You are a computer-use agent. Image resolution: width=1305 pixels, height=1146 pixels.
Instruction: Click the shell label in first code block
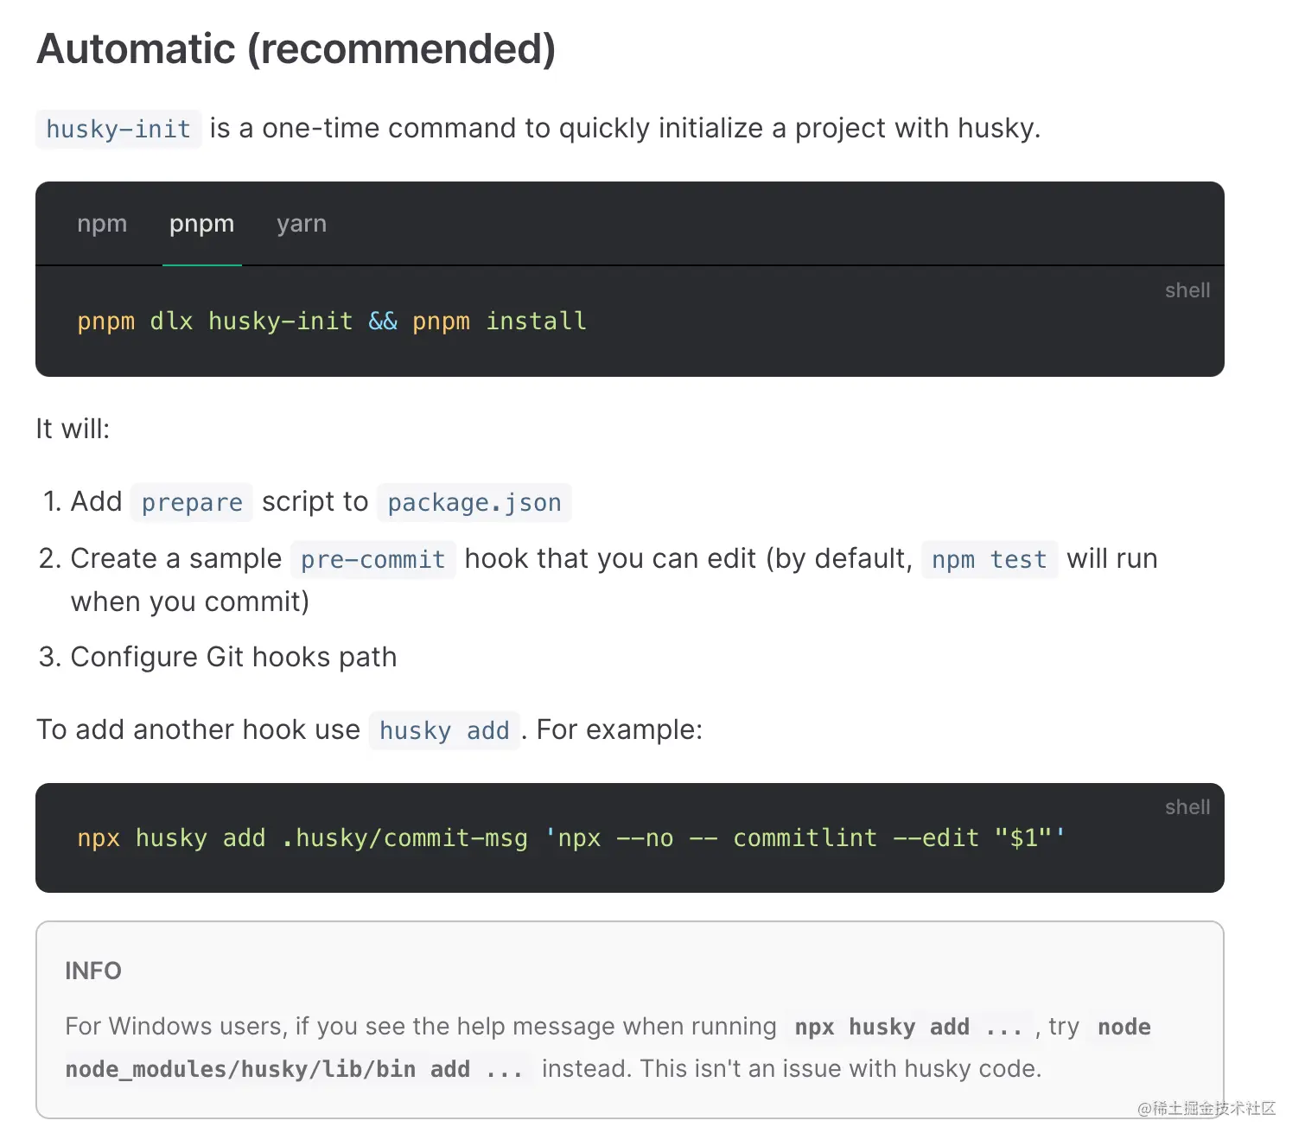click(x=1187, y=290)
